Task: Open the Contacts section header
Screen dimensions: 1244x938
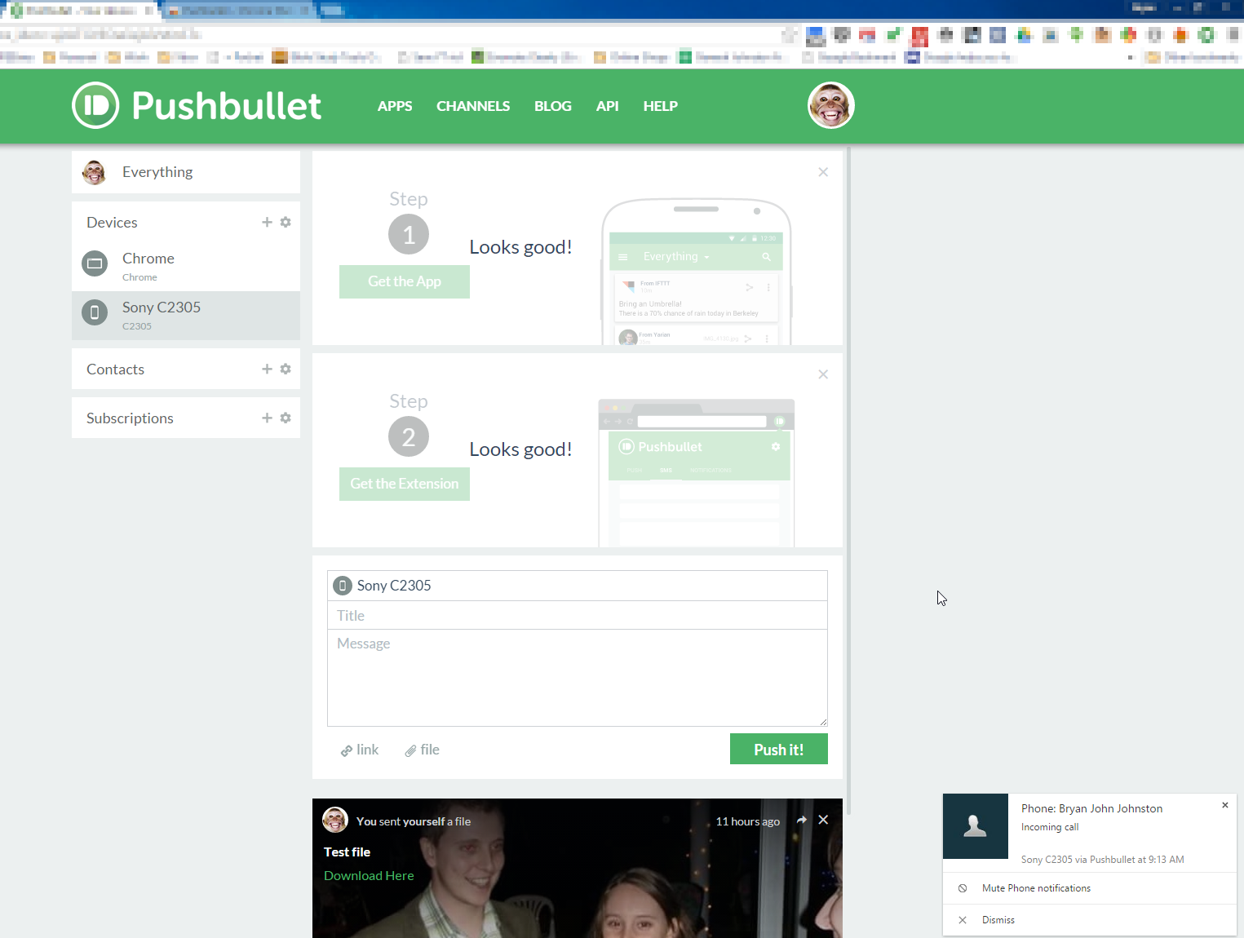Action: (x=116, y=369)
